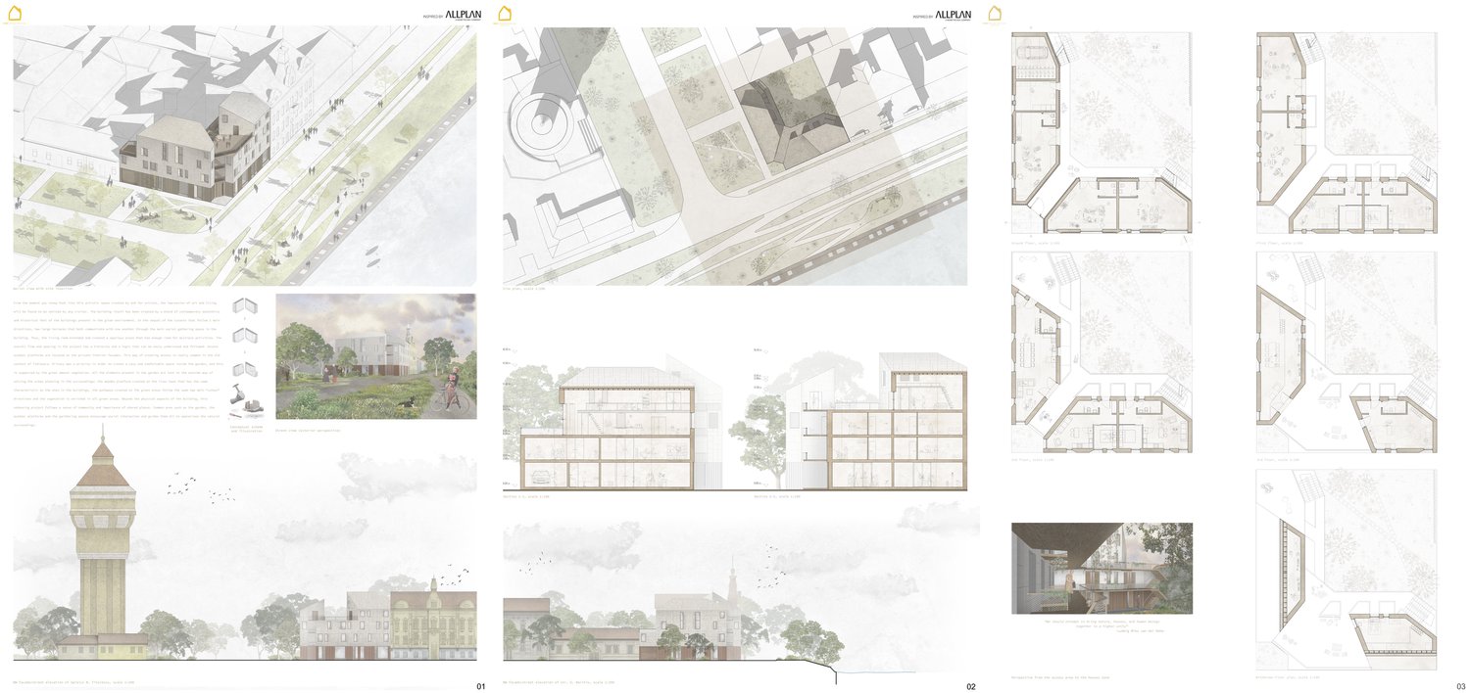The width and height of the screenshot is (1470, 693).
Task: Click the project description text paragraph
Action: tap(118, 367)
